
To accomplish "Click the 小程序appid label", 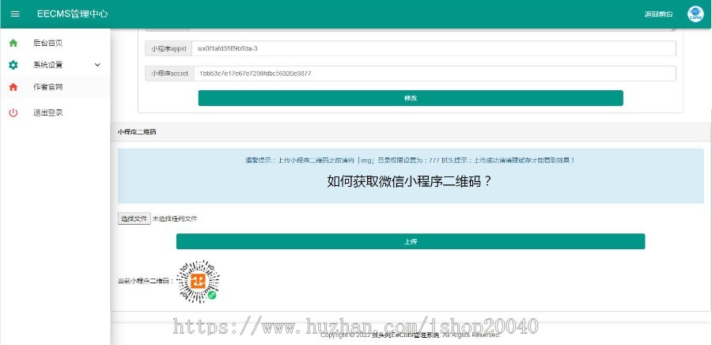I will 169,48.
